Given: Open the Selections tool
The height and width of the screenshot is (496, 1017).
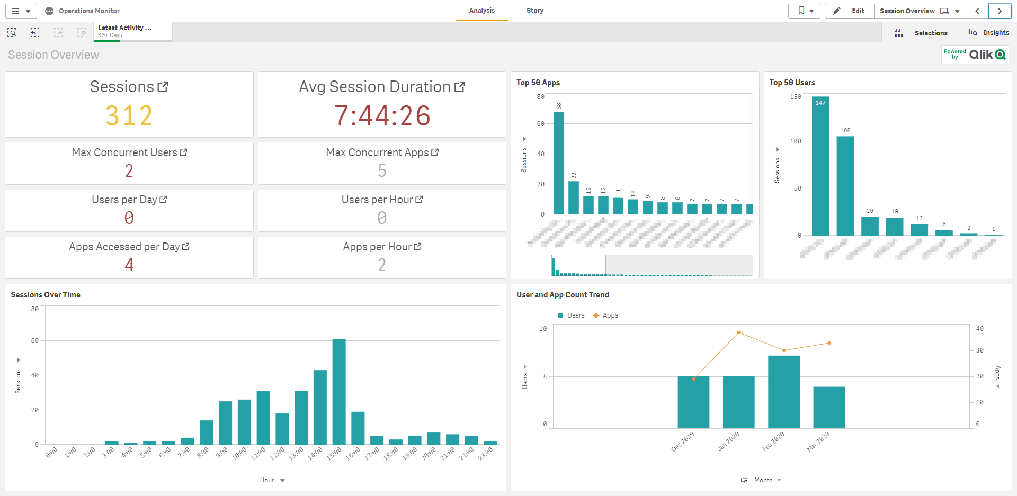Looking at the screenshot, I should click(921, 33).
